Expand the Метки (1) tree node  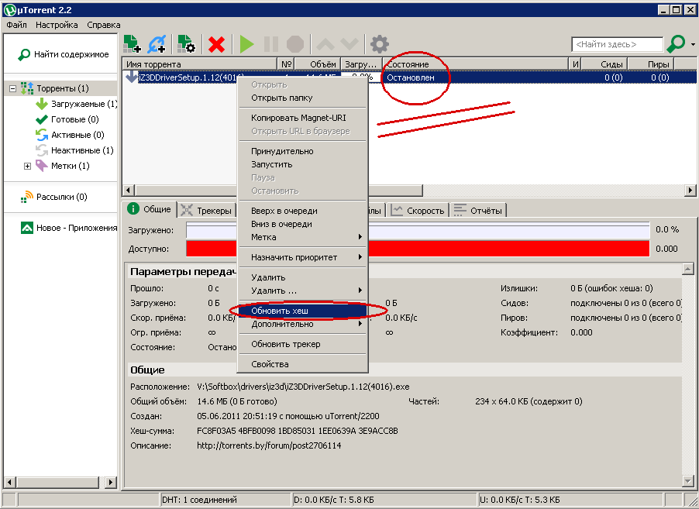[x=28, y=166]
